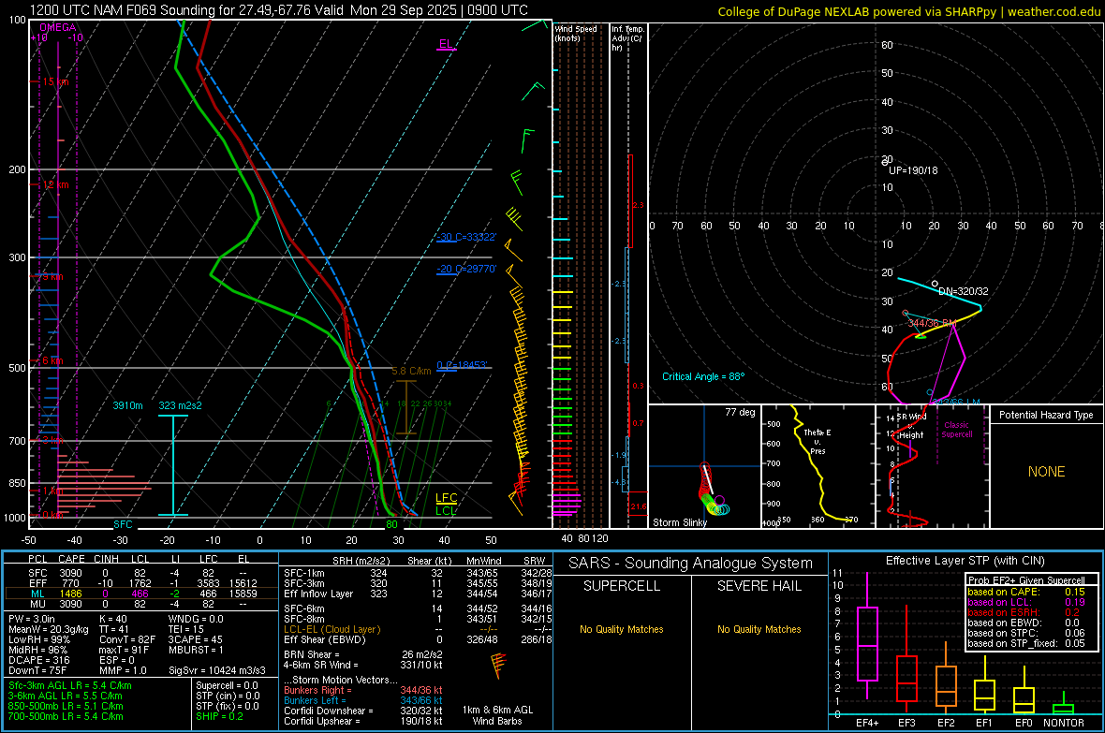The width and height of the screenshot is (1105, 733).
Task: Click the green LCL level label on the skew-T
Action: [x=447, y=510]
